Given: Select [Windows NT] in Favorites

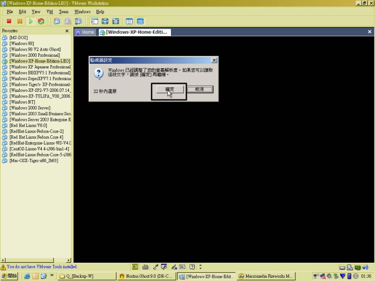Looking at the screenshot, I should click(22, 102).
